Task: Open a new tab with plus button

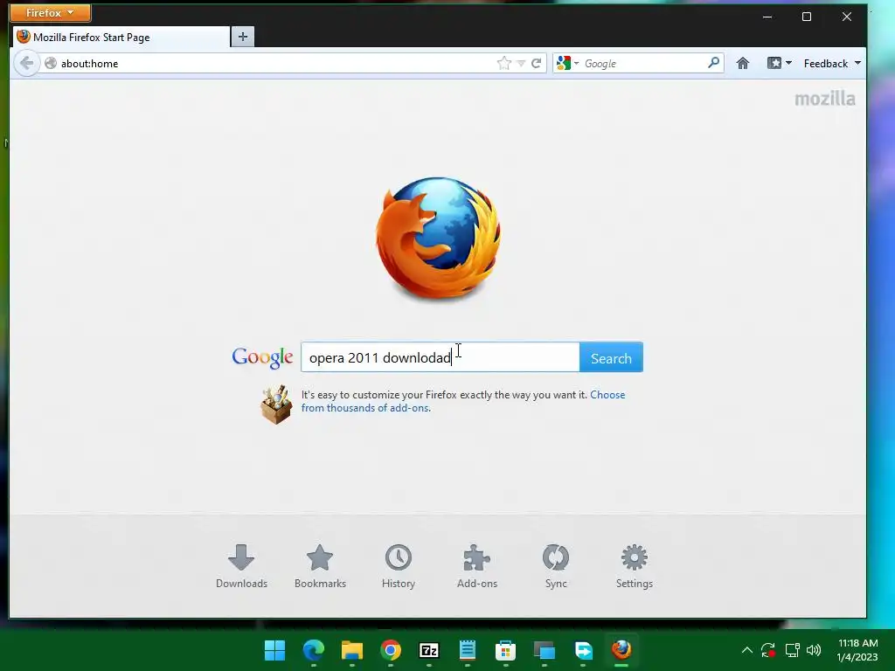Action: (x=243, y=37)
